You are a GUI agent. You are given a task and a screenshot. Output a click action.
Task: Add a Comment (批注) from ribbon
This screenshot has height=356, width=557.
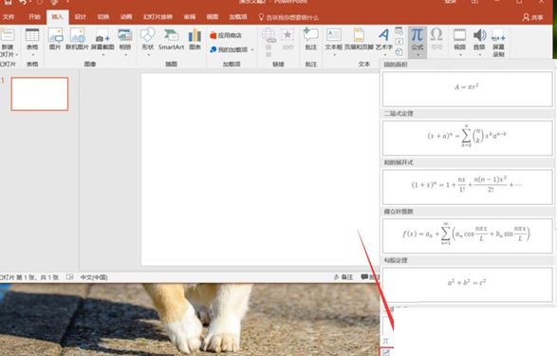[x=311, y=39]
